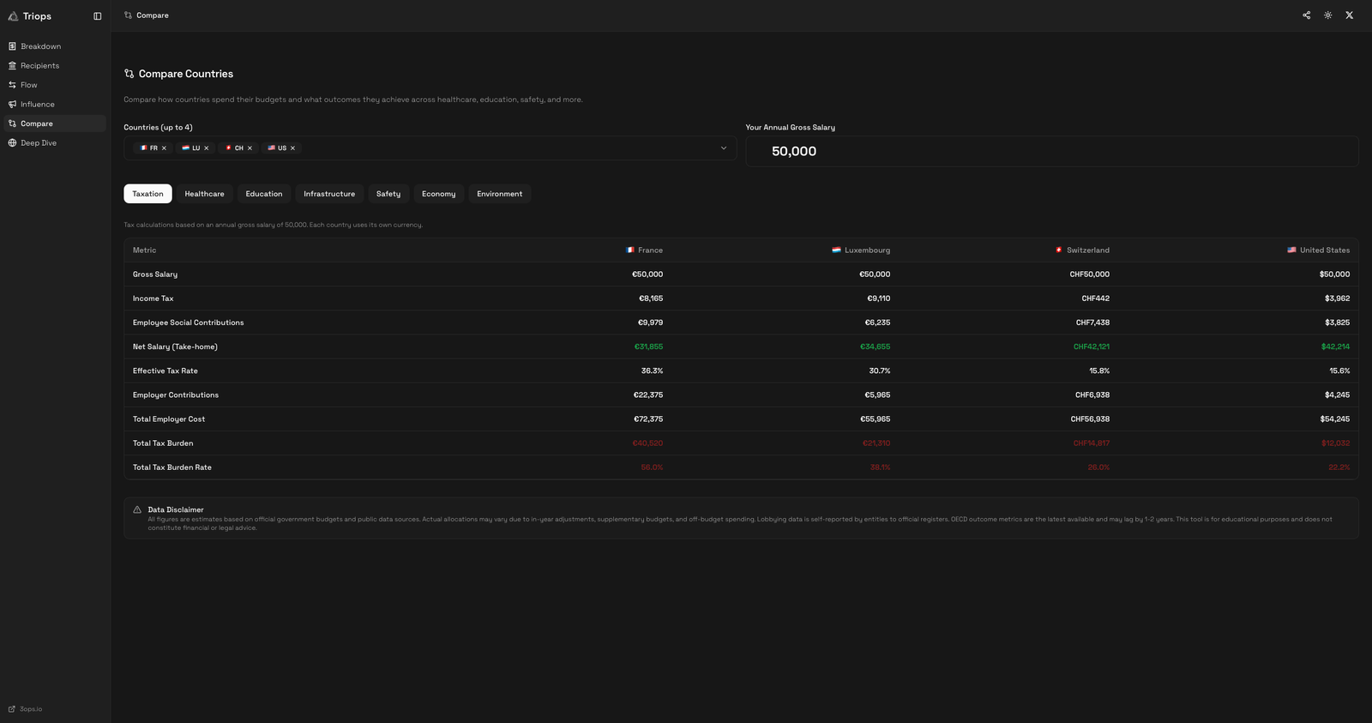1372x723 pixels.
Task: Toggle the light/dark theme sun icon
Action: (1327, 15)
